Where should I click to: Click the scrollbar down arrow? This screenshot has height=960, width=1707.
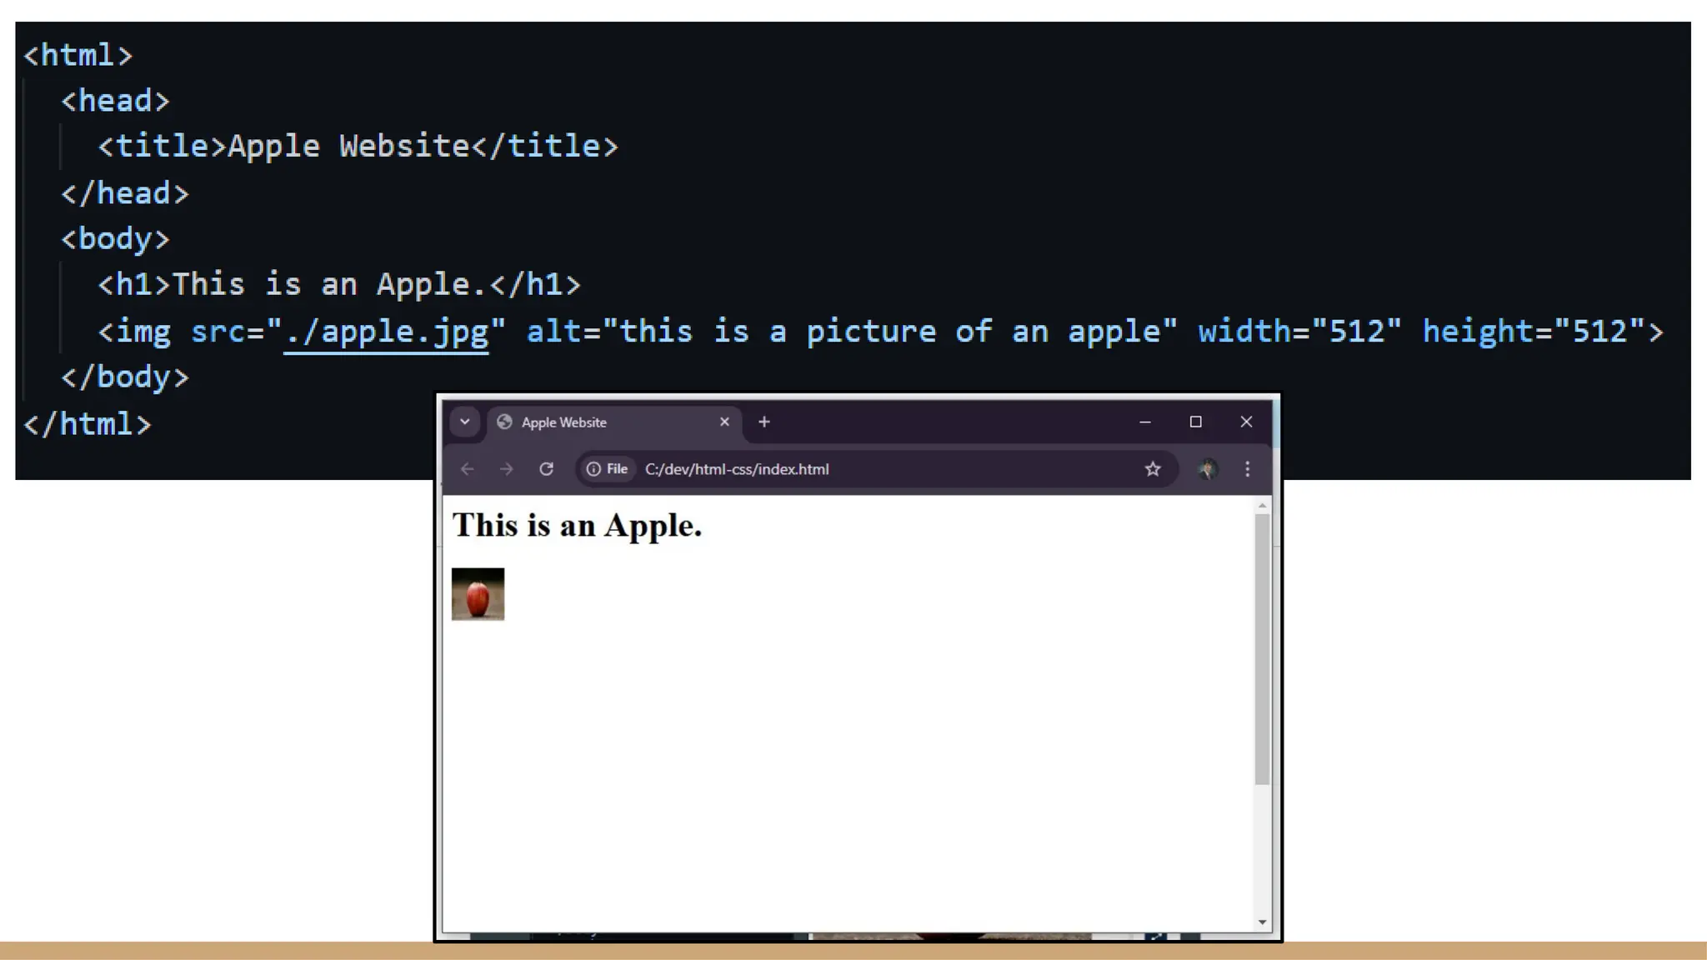click(1262, 922)
